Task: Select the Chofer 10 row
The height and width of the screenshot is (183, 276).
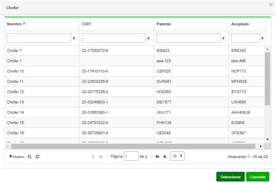Action: (135, 71)
